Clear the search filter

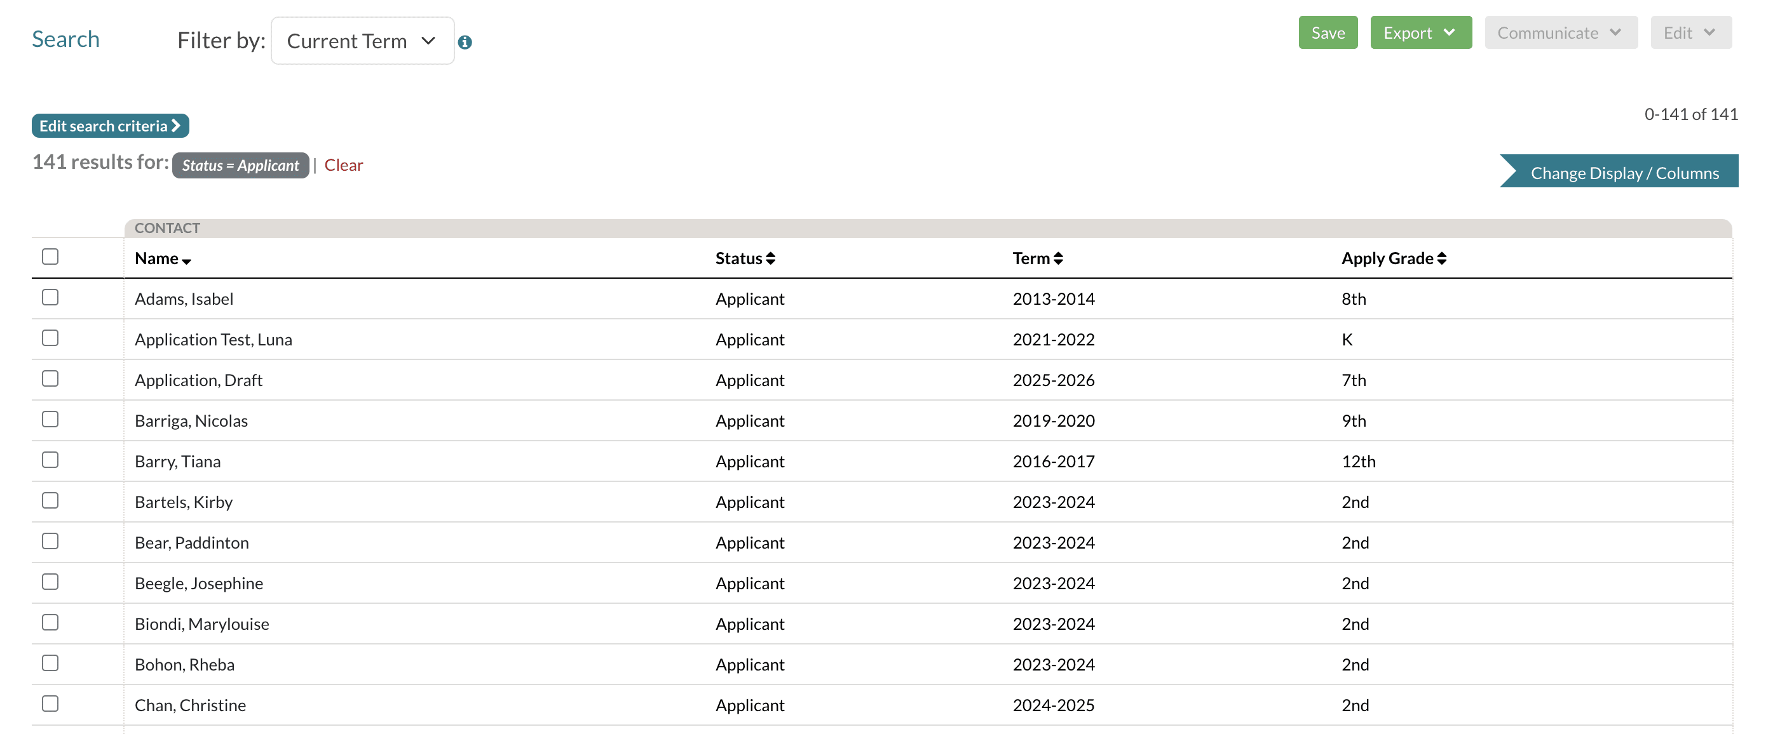(343, 165)
